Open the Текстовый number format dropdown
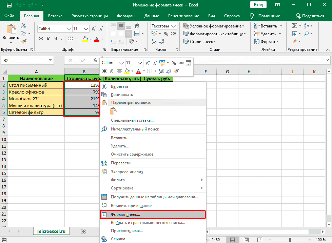This screenshot has width=332, height=243. point(174,26)
